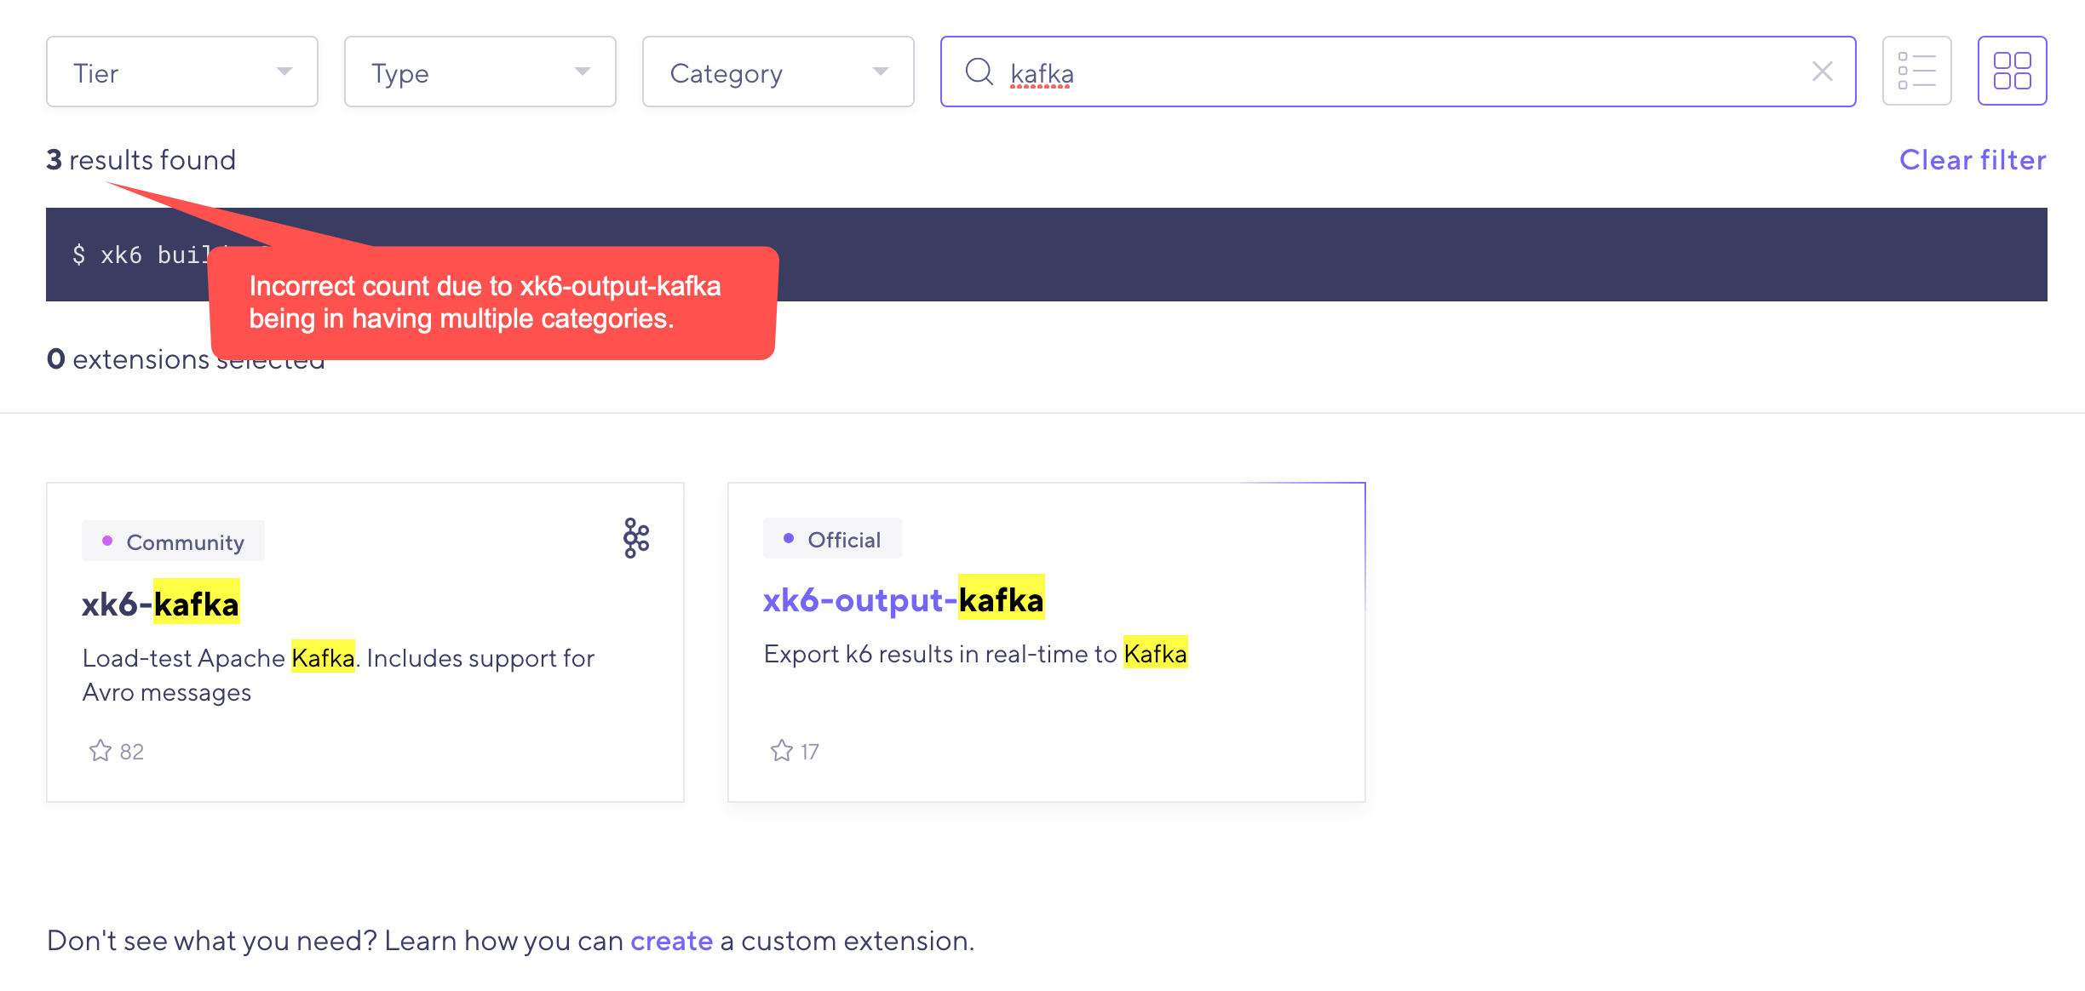Switch to list view layout
Screen dimensions: 2085x991
[1916, 72]
